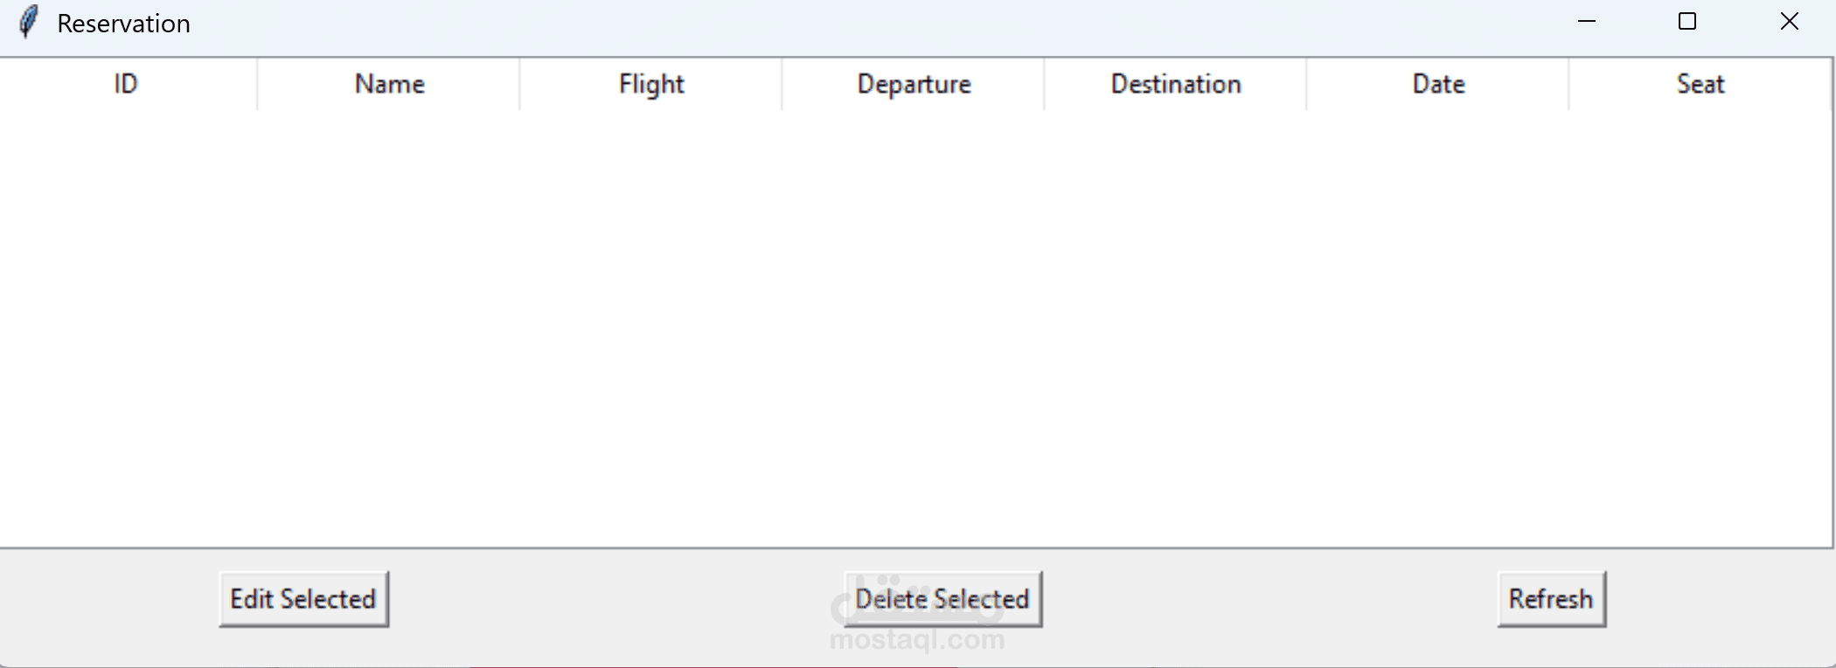Select the Flight column header
The height and width of the screenshot is (668, 1836).
[x=651, y=84]
